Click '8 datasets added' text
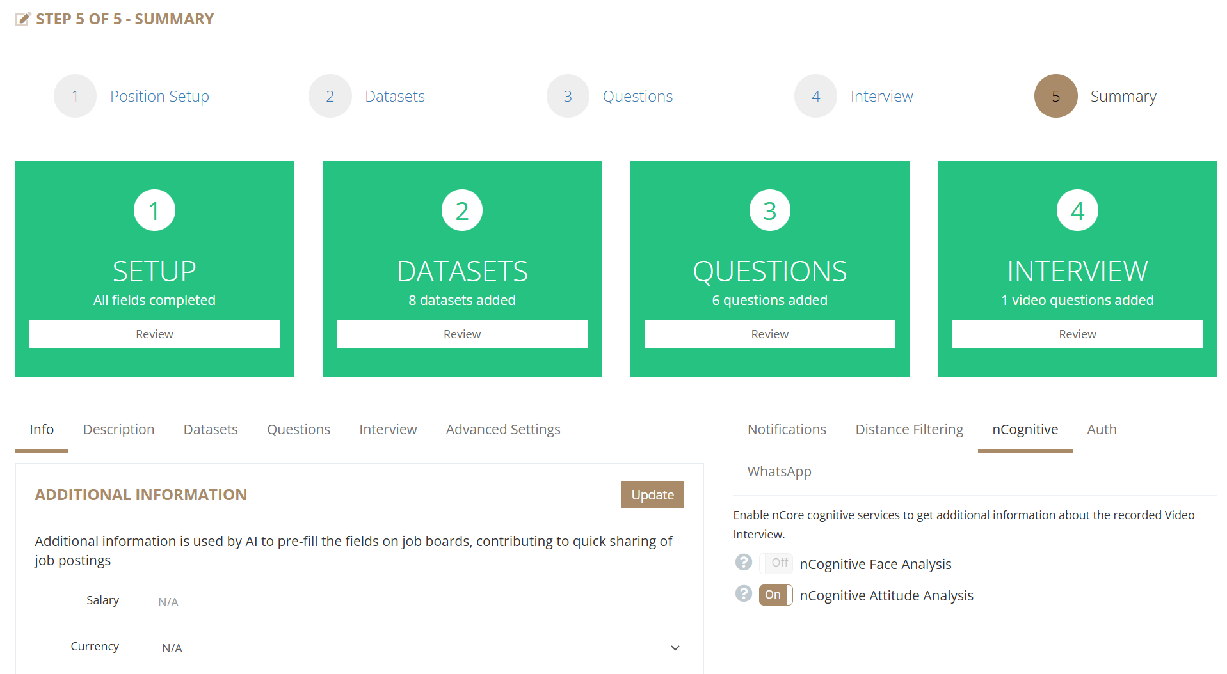 (x=462, y=301)
